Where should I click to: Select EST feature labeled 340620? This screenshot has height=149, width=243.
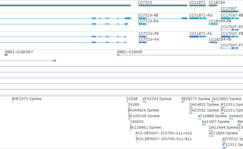[131, 125]
